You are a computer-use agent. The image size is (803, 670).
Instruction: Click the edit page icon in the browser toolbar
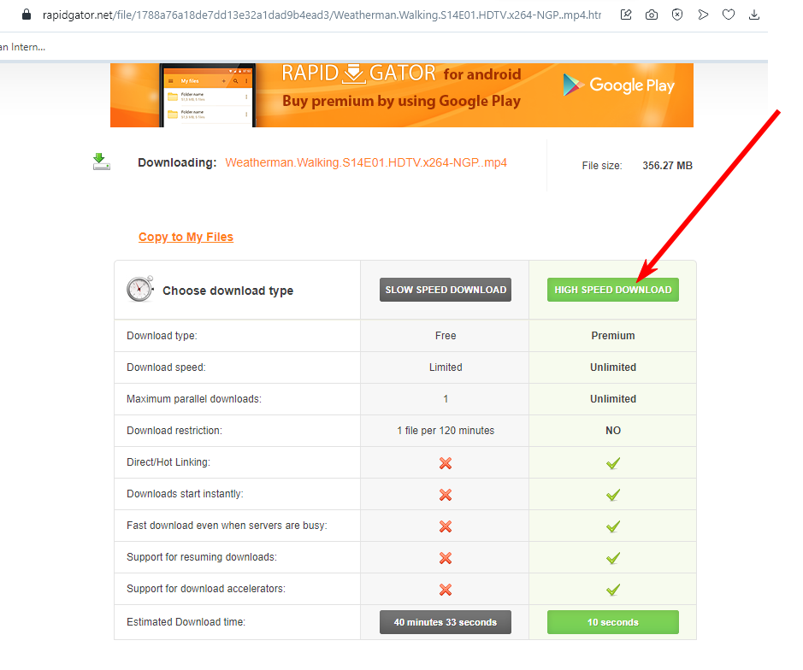(626, 15)
